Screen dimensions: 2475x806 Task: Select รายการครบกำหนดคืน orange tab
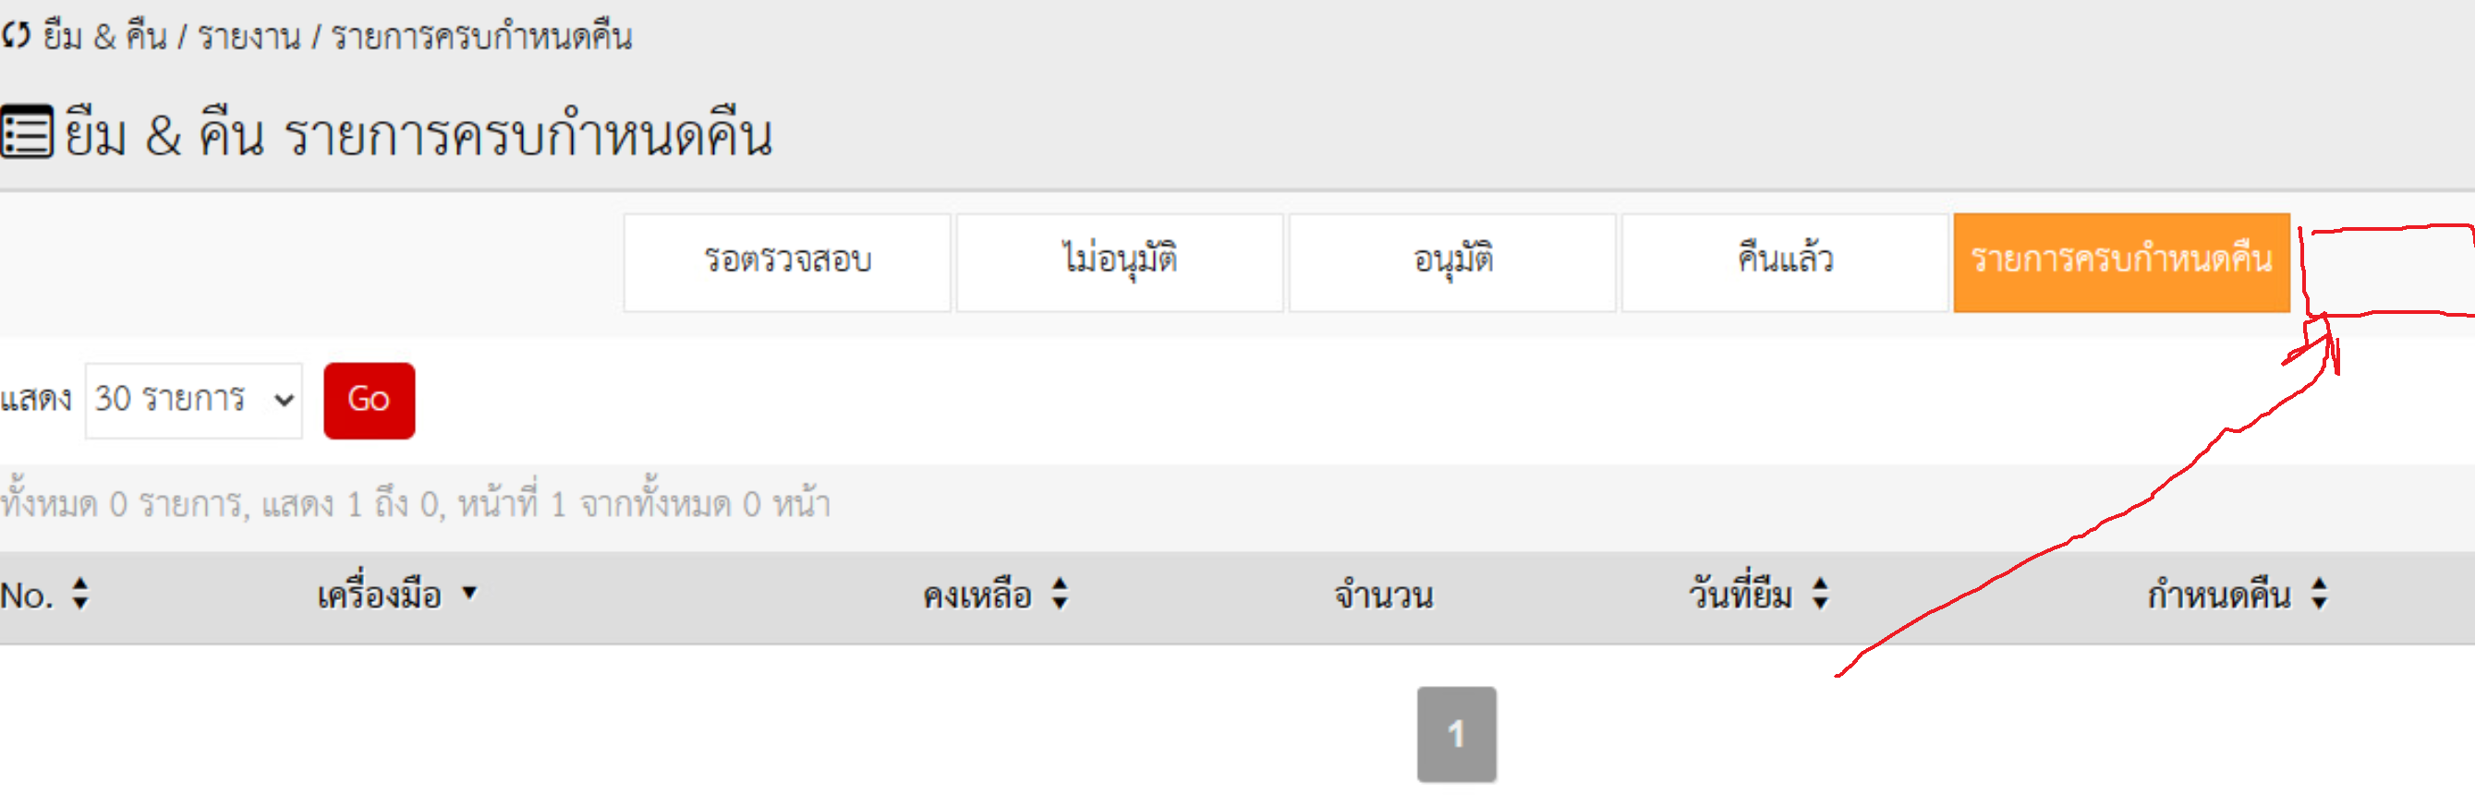tap(2121, 262)
